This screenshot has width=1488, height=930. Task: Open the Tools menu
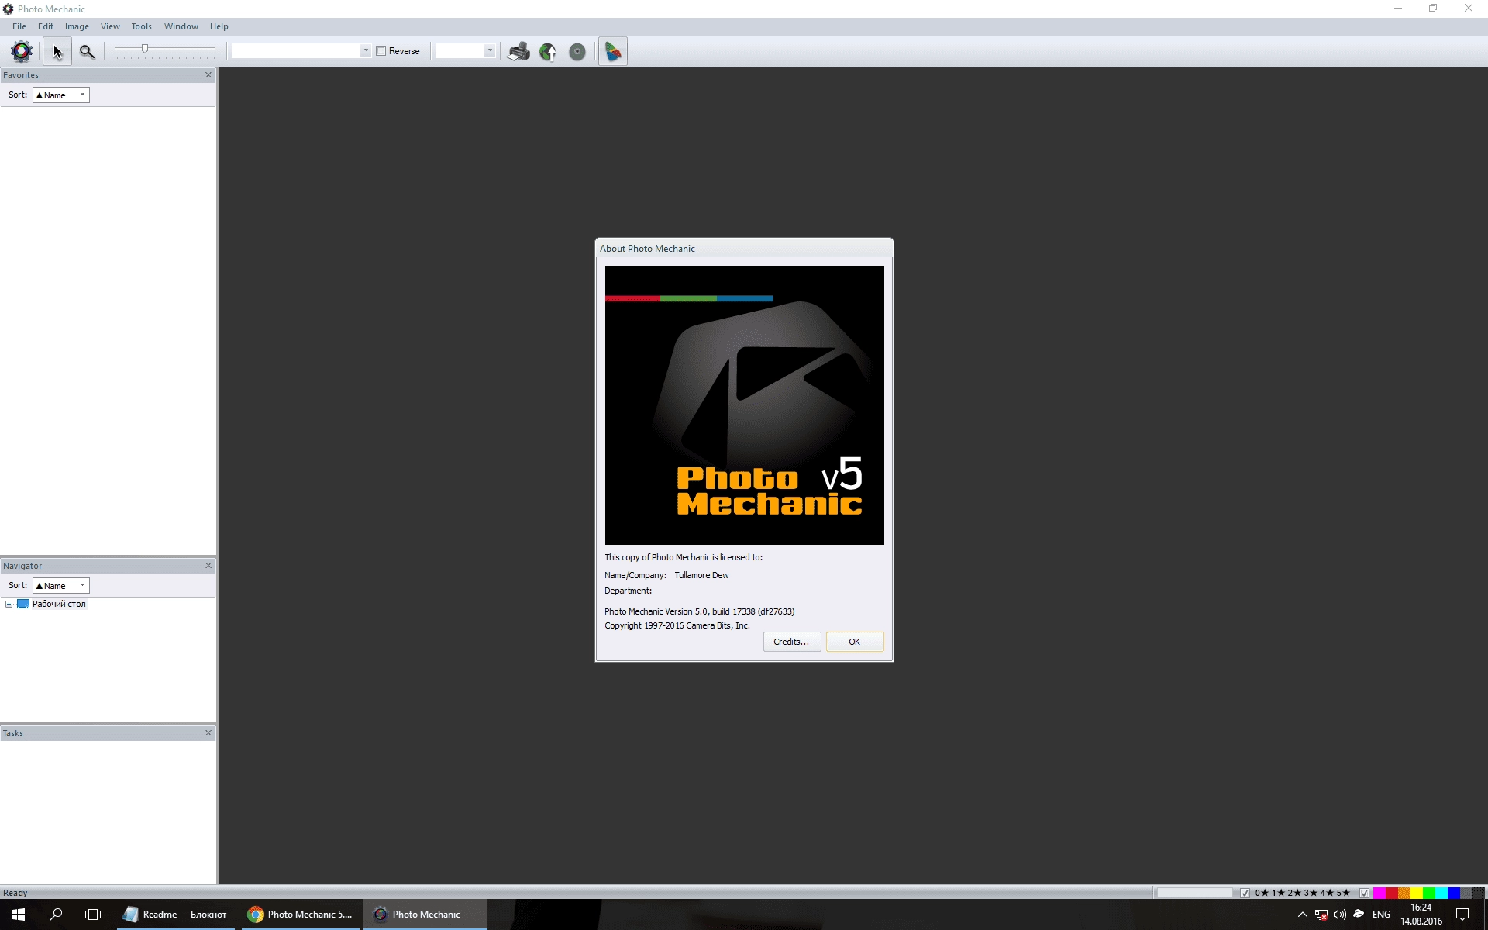pos(141,26)
